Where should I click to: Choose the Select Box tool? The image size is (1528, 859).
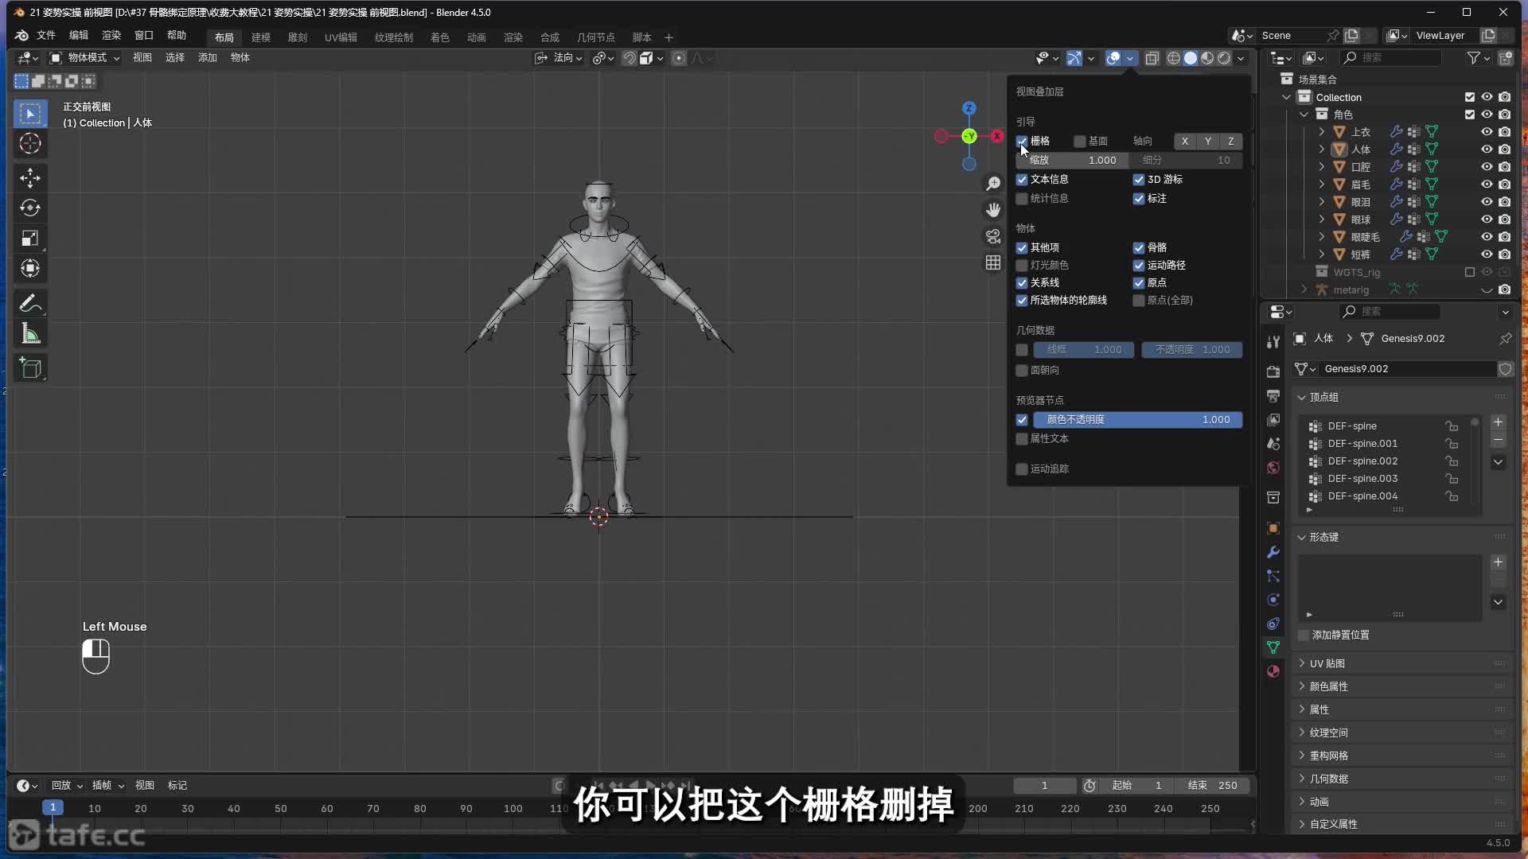pos(30,114)
